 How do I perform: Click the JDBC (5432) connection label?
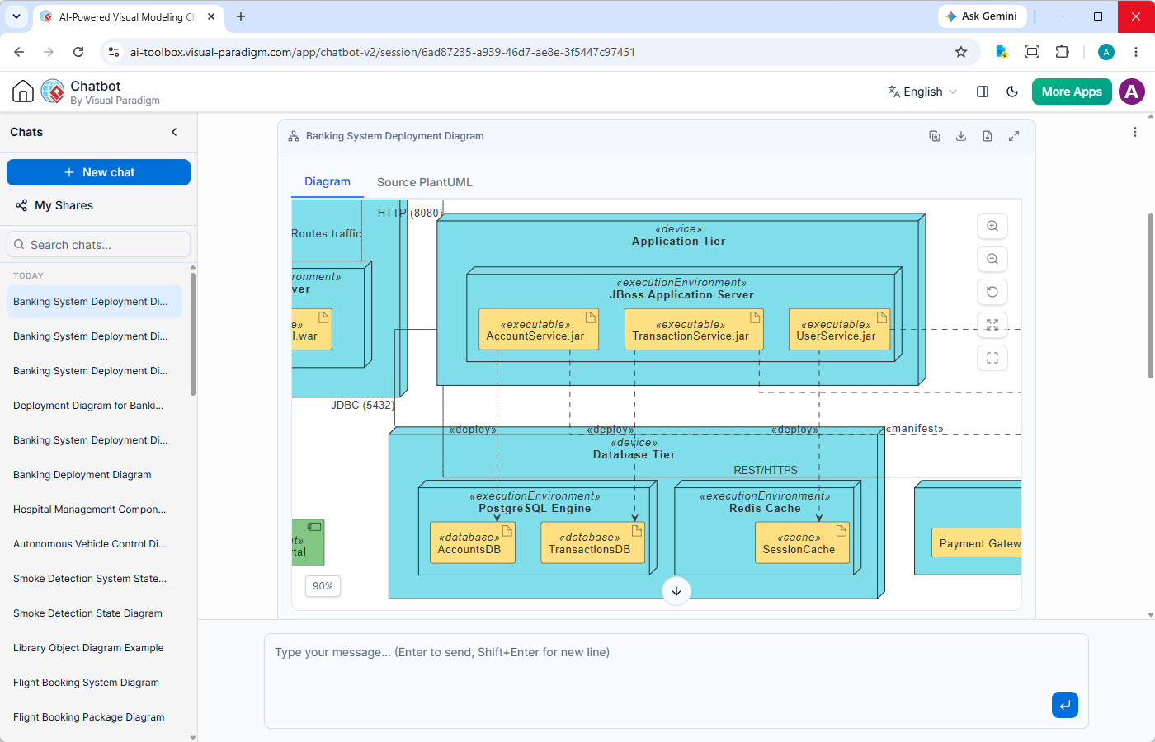[x=363, y=405]
